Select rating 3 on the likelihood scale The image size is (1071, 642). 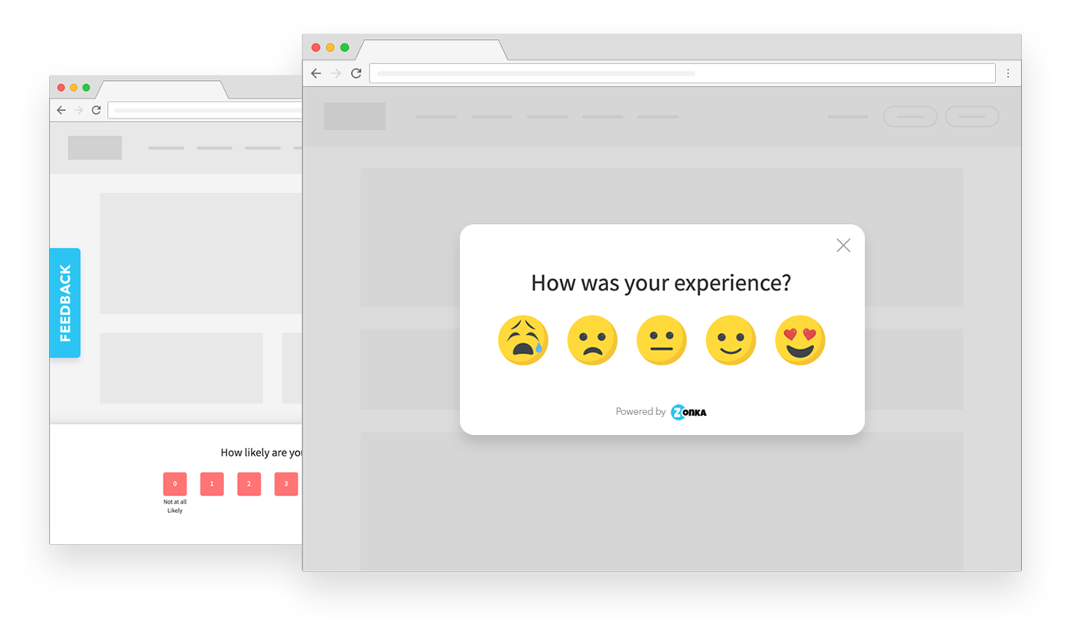click(285, 484)
